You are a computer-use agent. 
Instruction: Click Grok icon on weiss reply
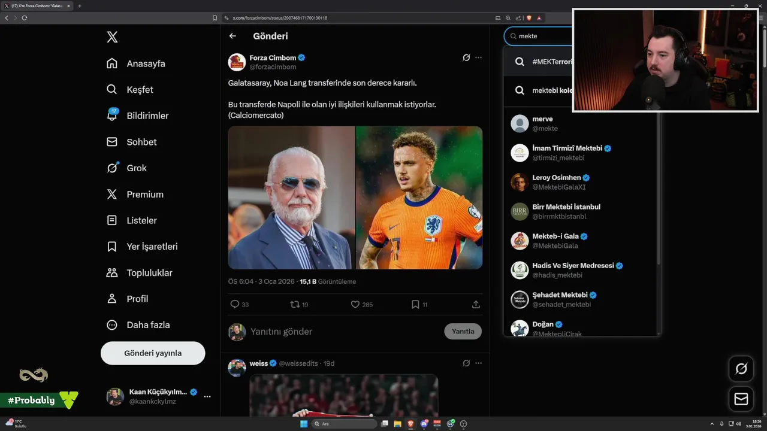point(466,363)
